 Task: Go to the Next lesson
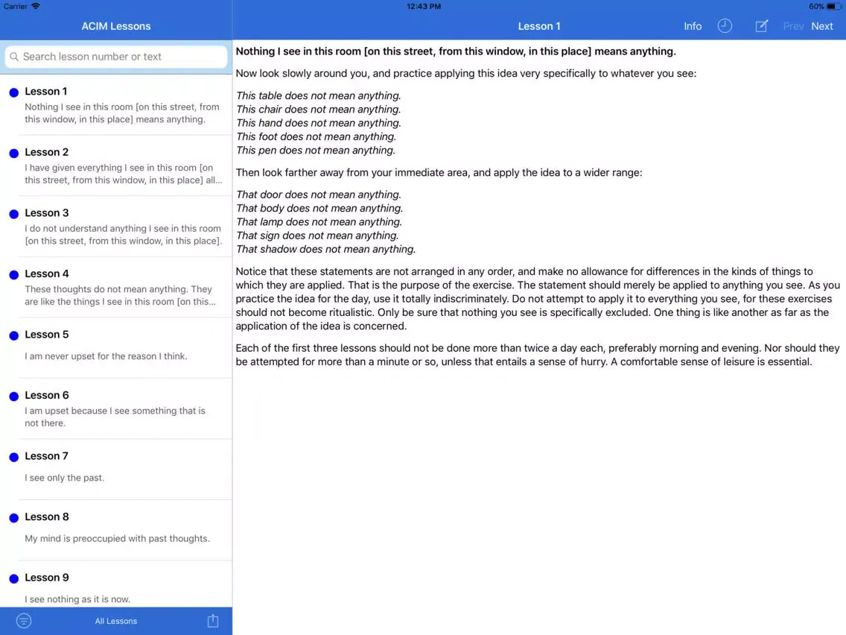[821, 26]
